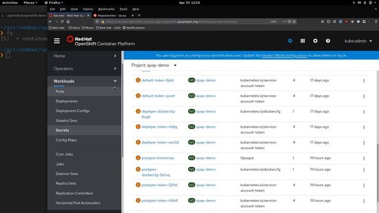Viewport: 379px width, 213px height.
Task: Click Firefox reload page icon
Action: pos(62,21)
